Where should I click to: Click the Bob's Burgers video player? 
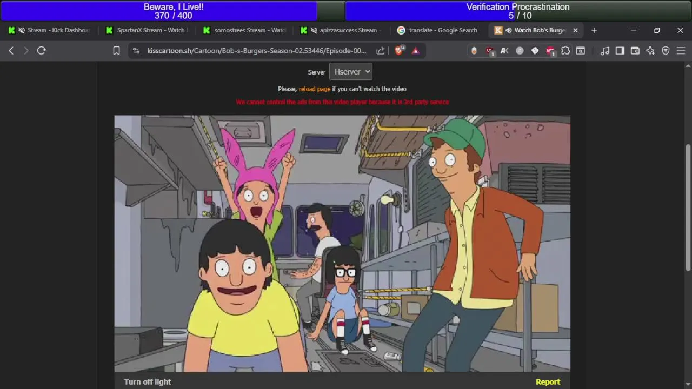tap(342, 243)
